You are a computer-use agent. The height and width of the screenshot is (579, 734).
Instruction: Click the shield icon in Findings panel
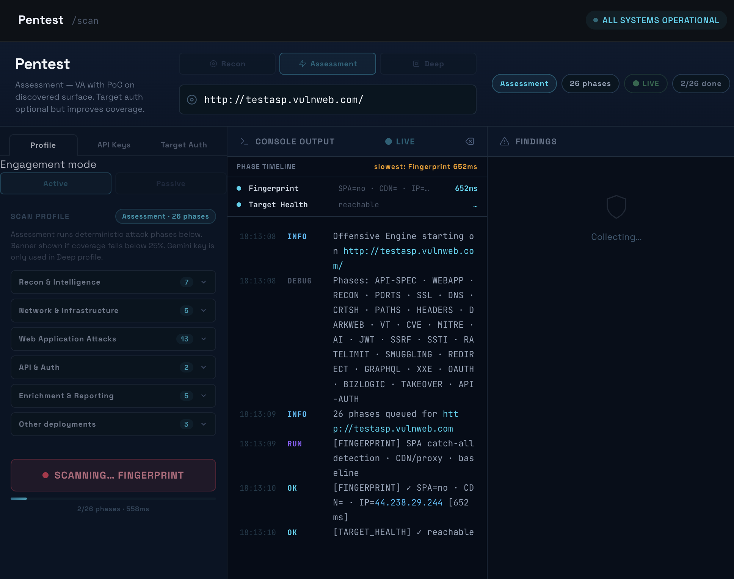[616, 207]
